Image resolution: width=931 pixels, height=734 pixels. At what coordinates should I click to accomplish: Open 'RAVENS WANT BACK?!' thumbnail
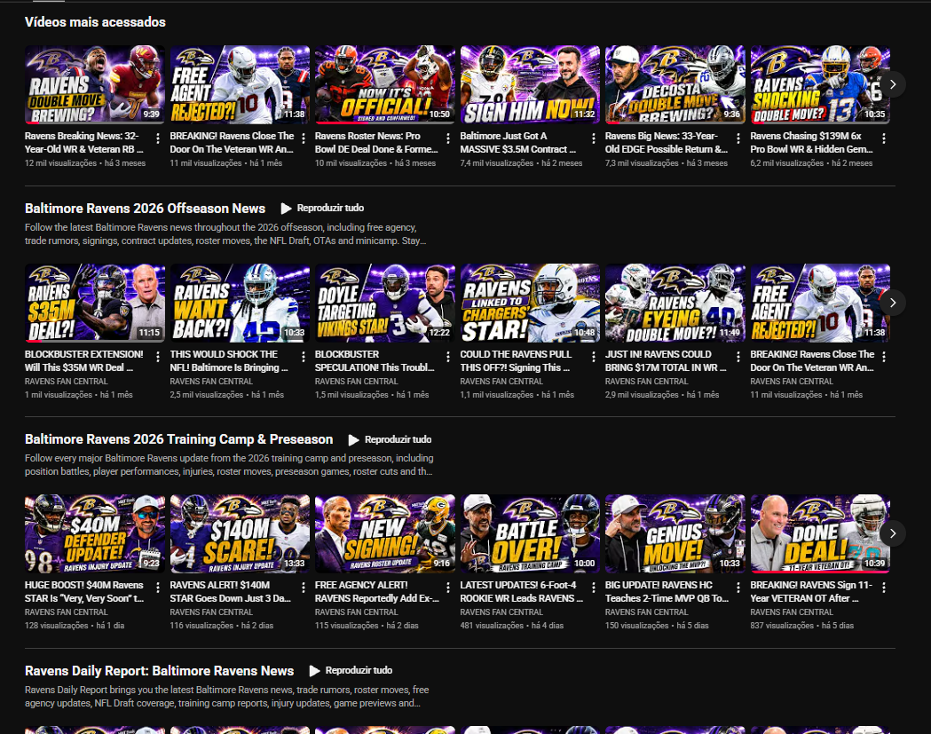tap(240, 303)
